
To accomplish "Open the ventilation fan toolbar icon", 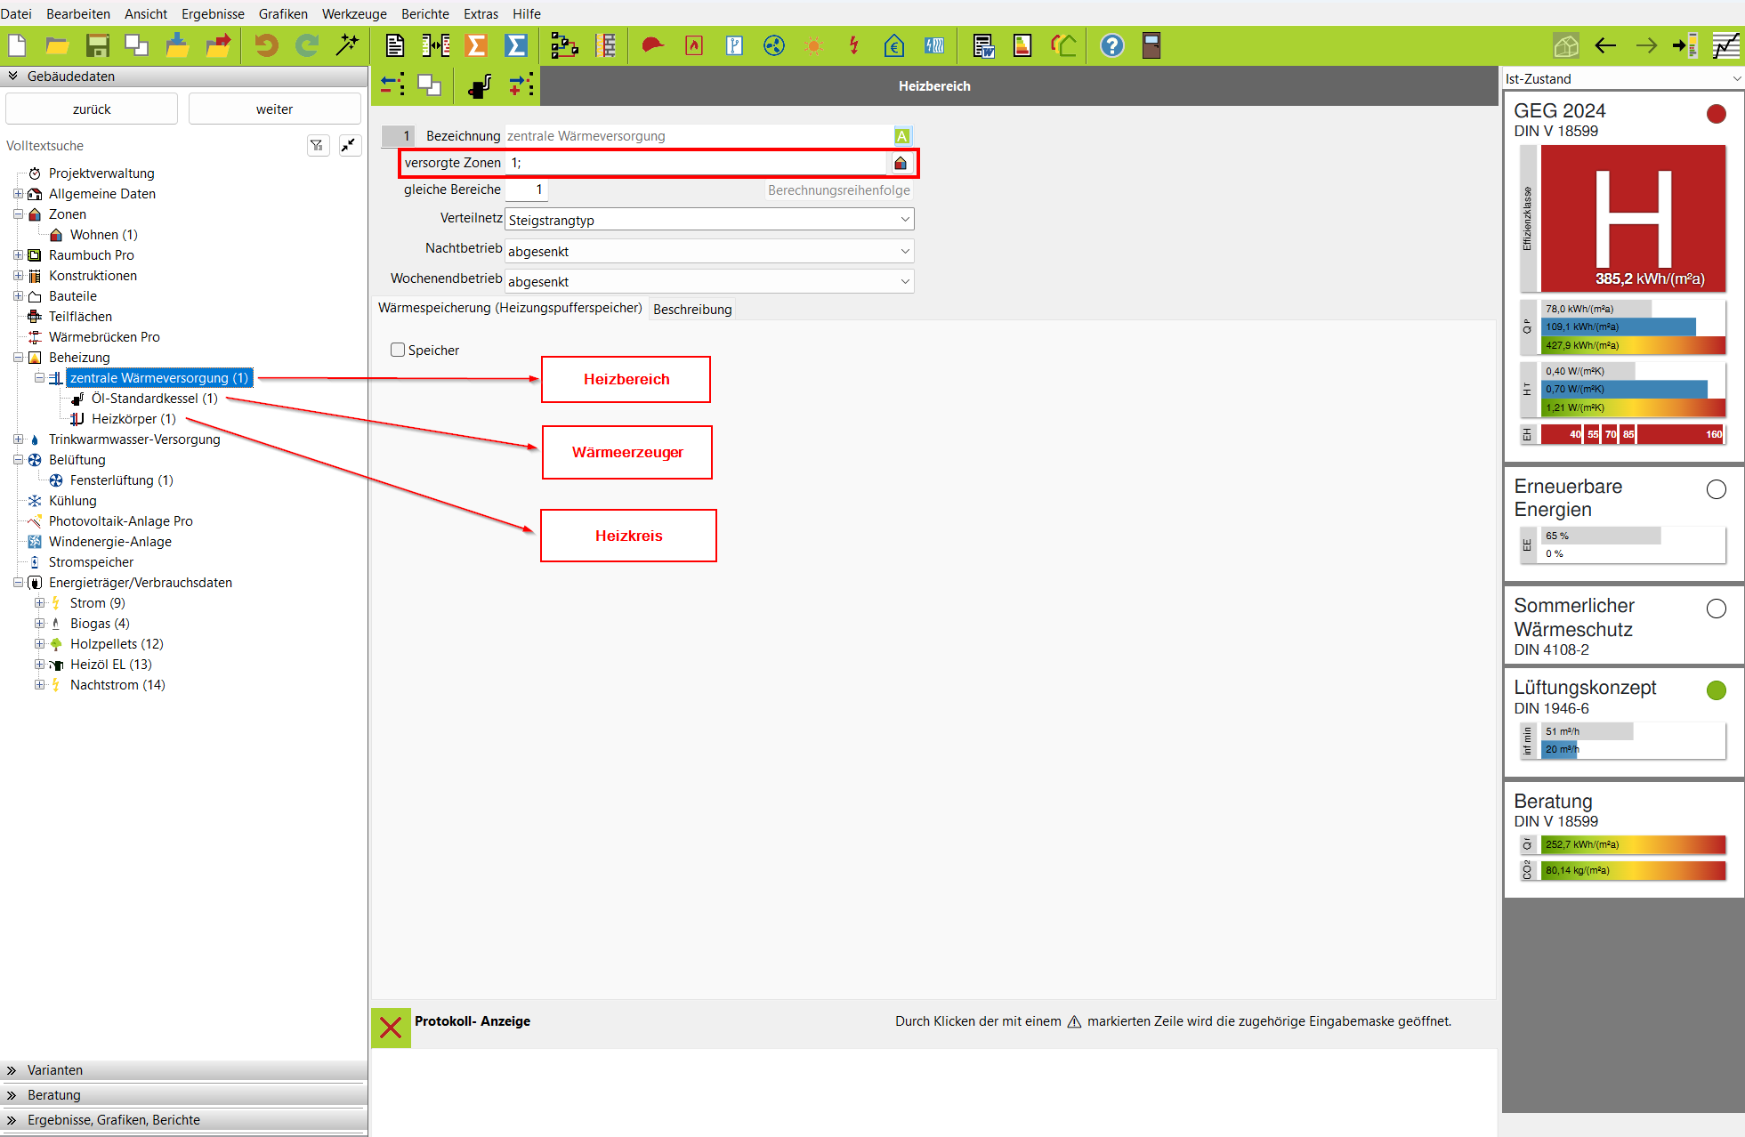I will coord(774,45).
